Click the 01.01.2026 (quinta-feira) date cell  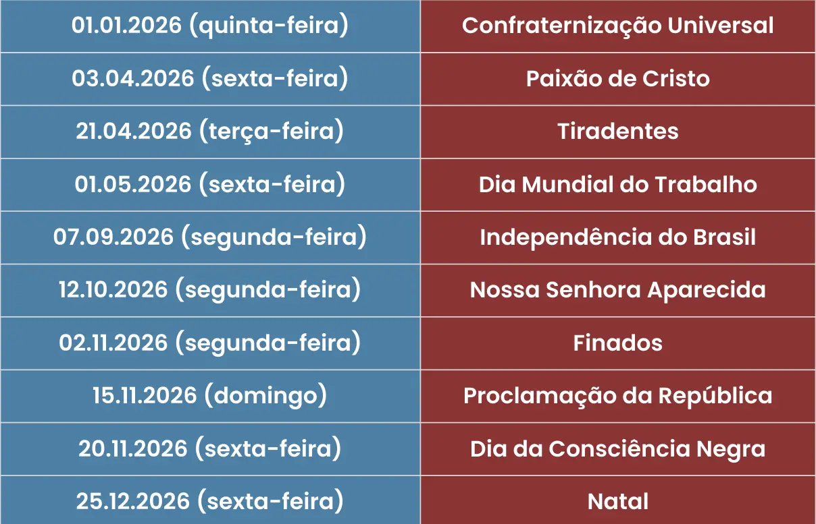tap(210, 26)
